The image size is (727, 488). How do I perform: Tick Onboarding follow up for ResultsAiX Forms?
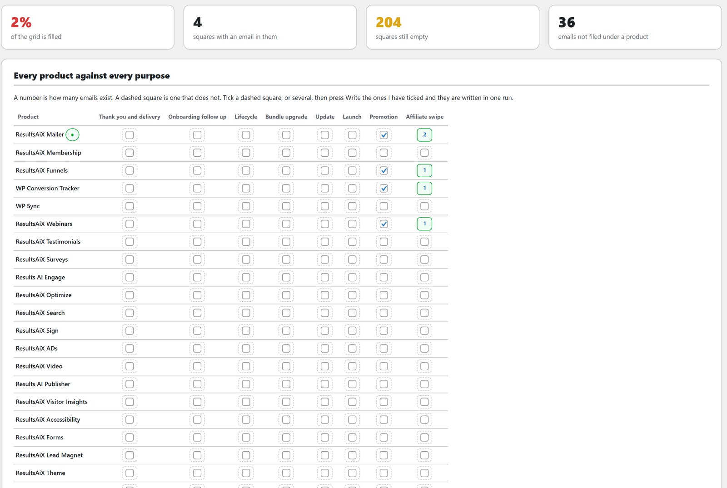(x=197, y=438)
